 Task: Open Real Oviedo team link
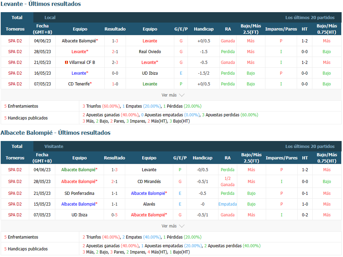click(150, 51)
